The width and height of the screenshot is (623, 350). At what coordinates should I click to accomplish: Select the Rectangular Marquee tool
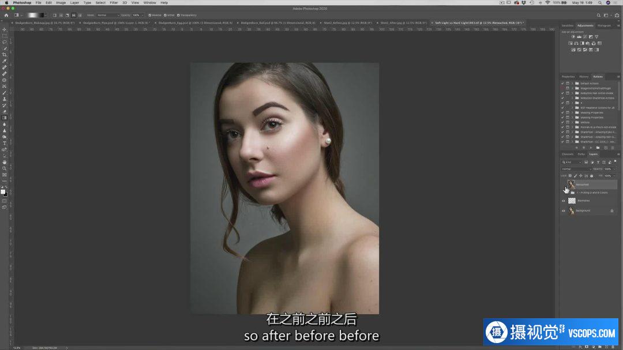5,36
